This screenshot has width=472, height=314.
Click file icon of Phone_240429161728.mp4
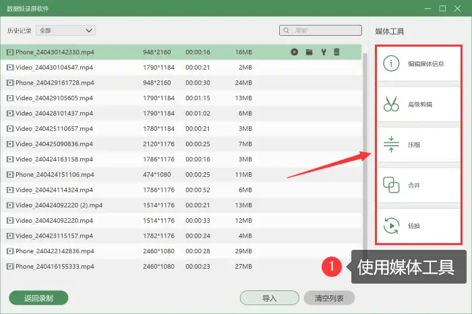click(x=10, y=83)
